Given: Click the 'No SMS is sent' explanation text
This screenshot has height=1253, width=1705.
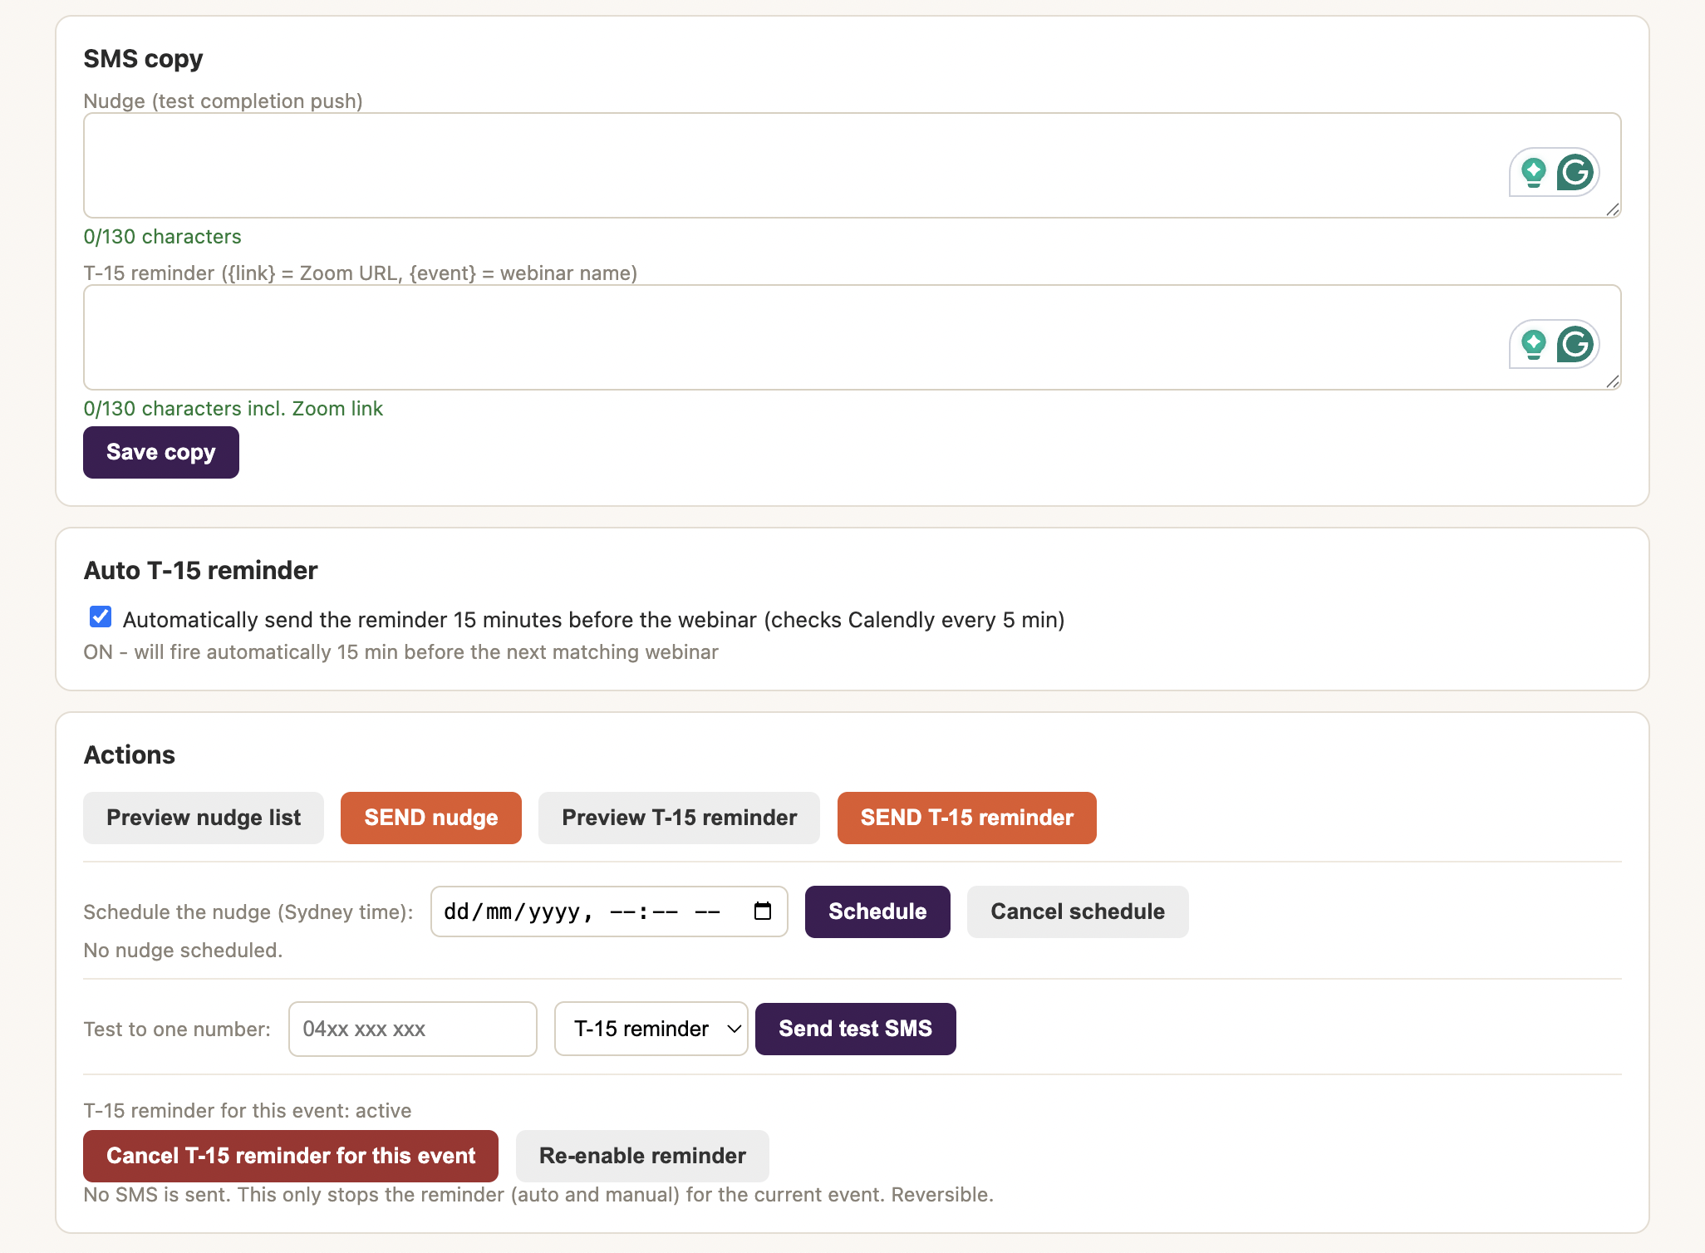Looking at the screenshot, I should [538, 1195].
